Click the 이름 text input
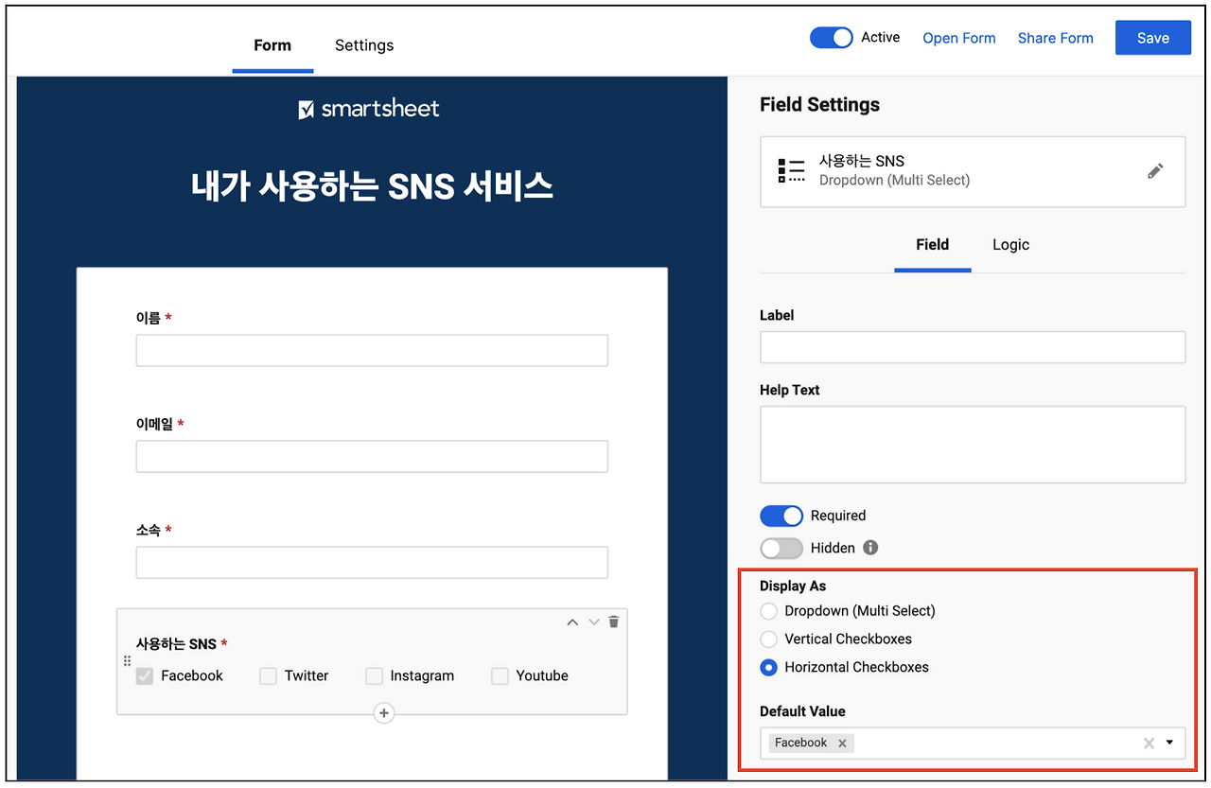Image resolution: width=1211 pixels, height=788 pixels. point(372,350)
